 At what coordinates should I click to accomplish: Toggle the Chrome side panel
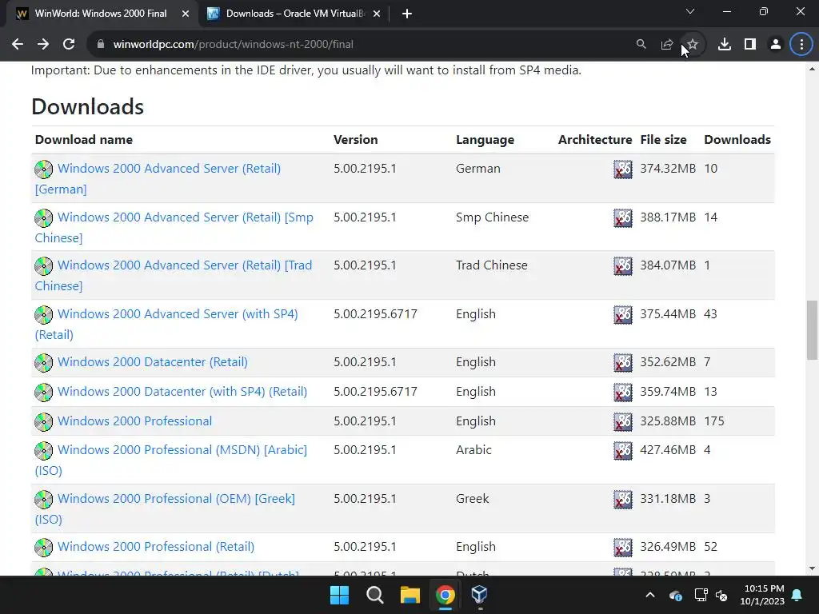750,45
